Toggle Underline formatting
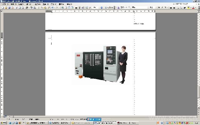This screenshot has width=200, height=125. 165,7
